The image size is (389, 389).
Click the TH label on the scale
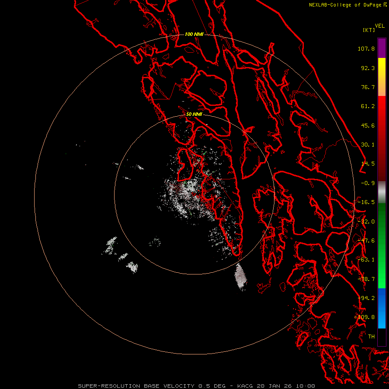pos(371,337)
